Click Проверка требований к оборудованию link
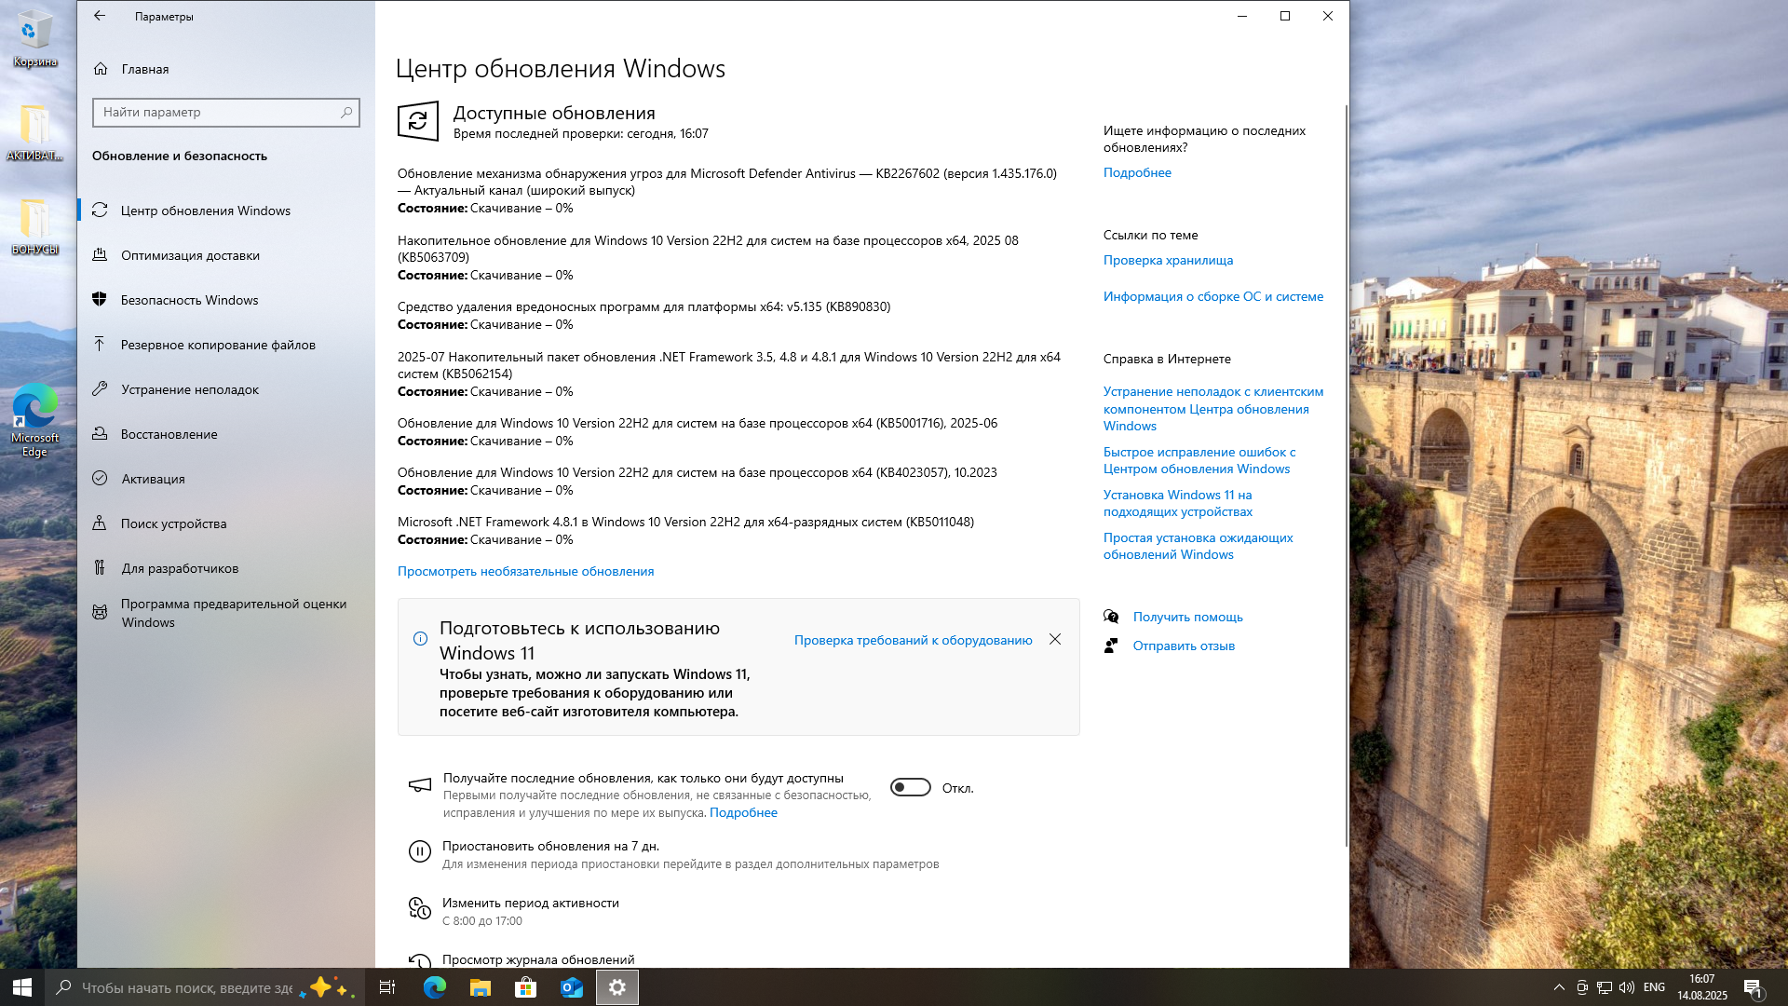Viewport: 1788px width, 1006px height. pos(913,640)
